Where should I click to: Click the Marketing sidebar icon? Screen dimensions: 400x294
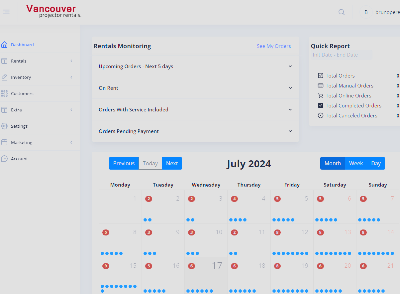(4, 142)
